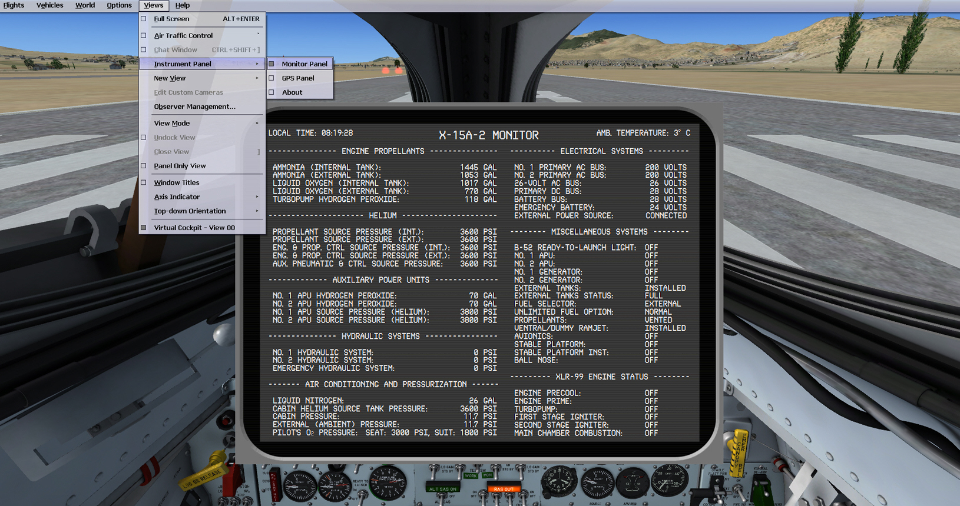Click AMMONIA (INTERNAL TANK) 1445 GAL row
960x506 pixels.
click(385, 167)
